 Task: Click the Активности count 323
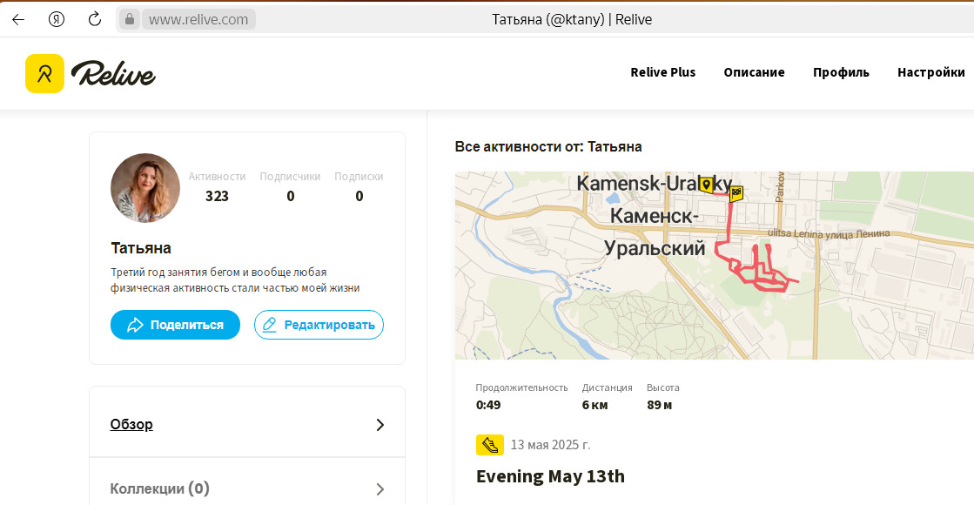pos(217,196)
